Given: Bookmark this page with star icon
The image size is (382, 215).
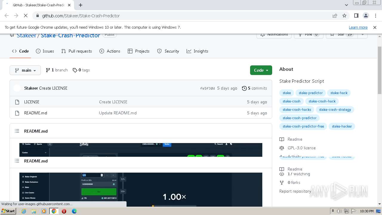Looking at the screenshot, I should pyautogui.click(x=344, y=16).
